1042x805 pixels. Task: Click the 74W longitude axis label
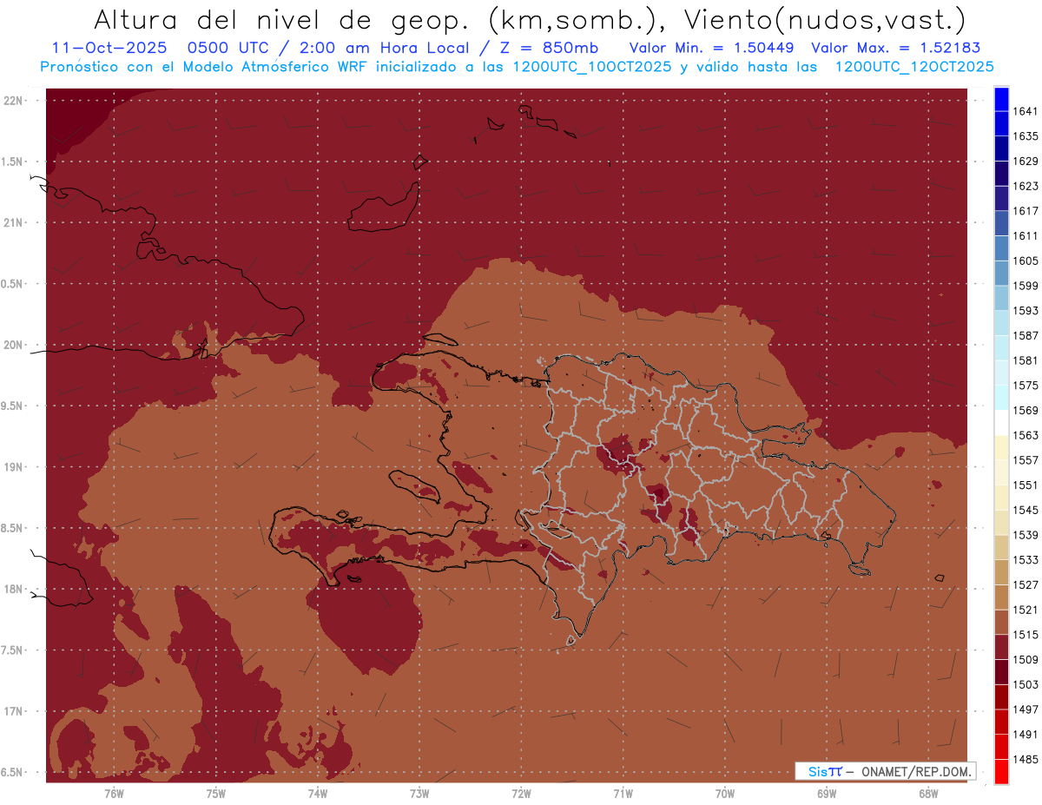click(x=317, y=793)
